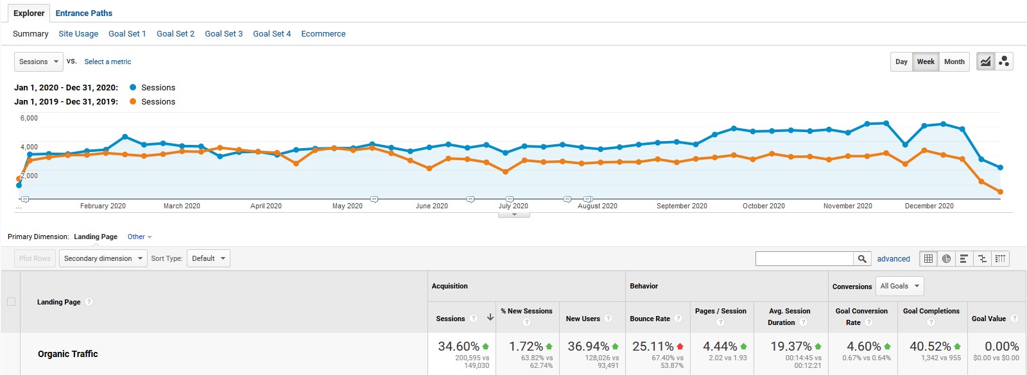The width and height of the screenshot is (1027, 375).
Task: Expand the annotations drawer below the chart
Action: [x=514, y=215]
